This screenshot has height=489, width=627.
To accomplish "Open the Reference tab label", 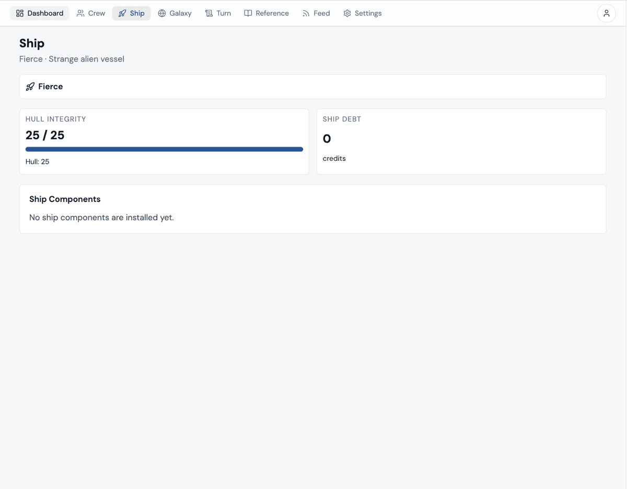I will click(272, 13).
